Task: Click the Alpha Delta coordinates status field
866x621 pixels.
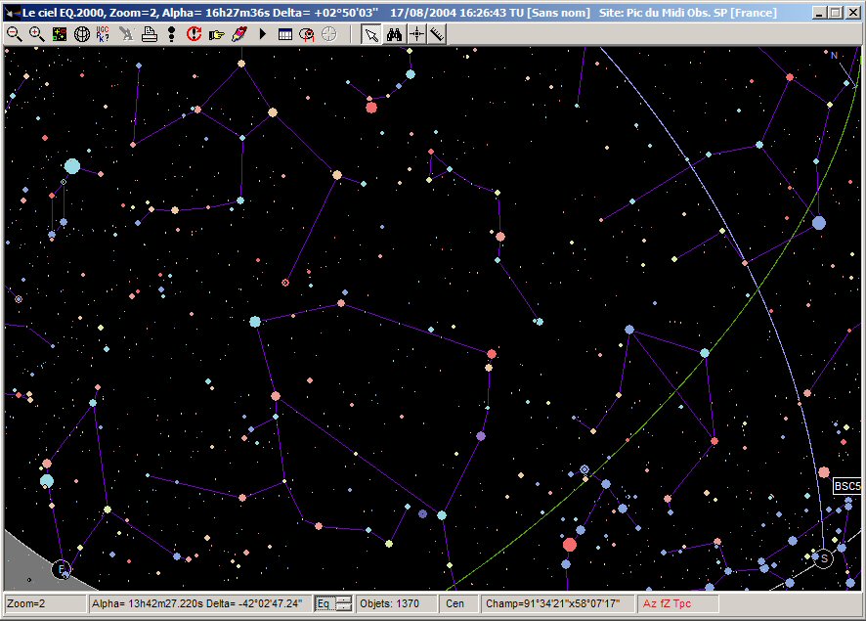Action: [x=199, y=603]
